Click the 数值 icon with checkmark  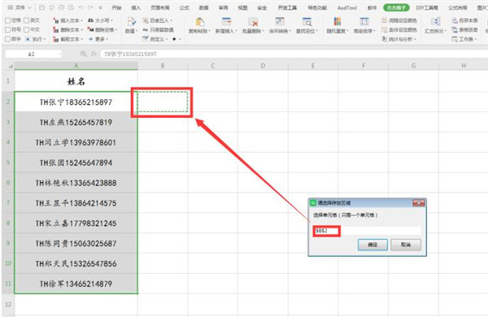click(x=131, y=21)
